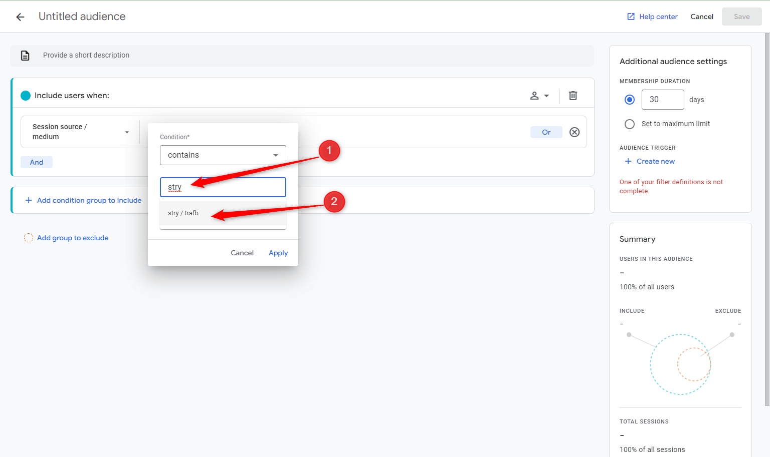770x457 pixels.
Task: Remove condition with circled X icon
Action: (x=574, y=132)
